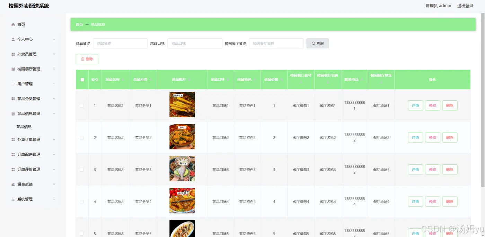
Task: Click the vertical page scrollbar
Action: tap(483, 100)
